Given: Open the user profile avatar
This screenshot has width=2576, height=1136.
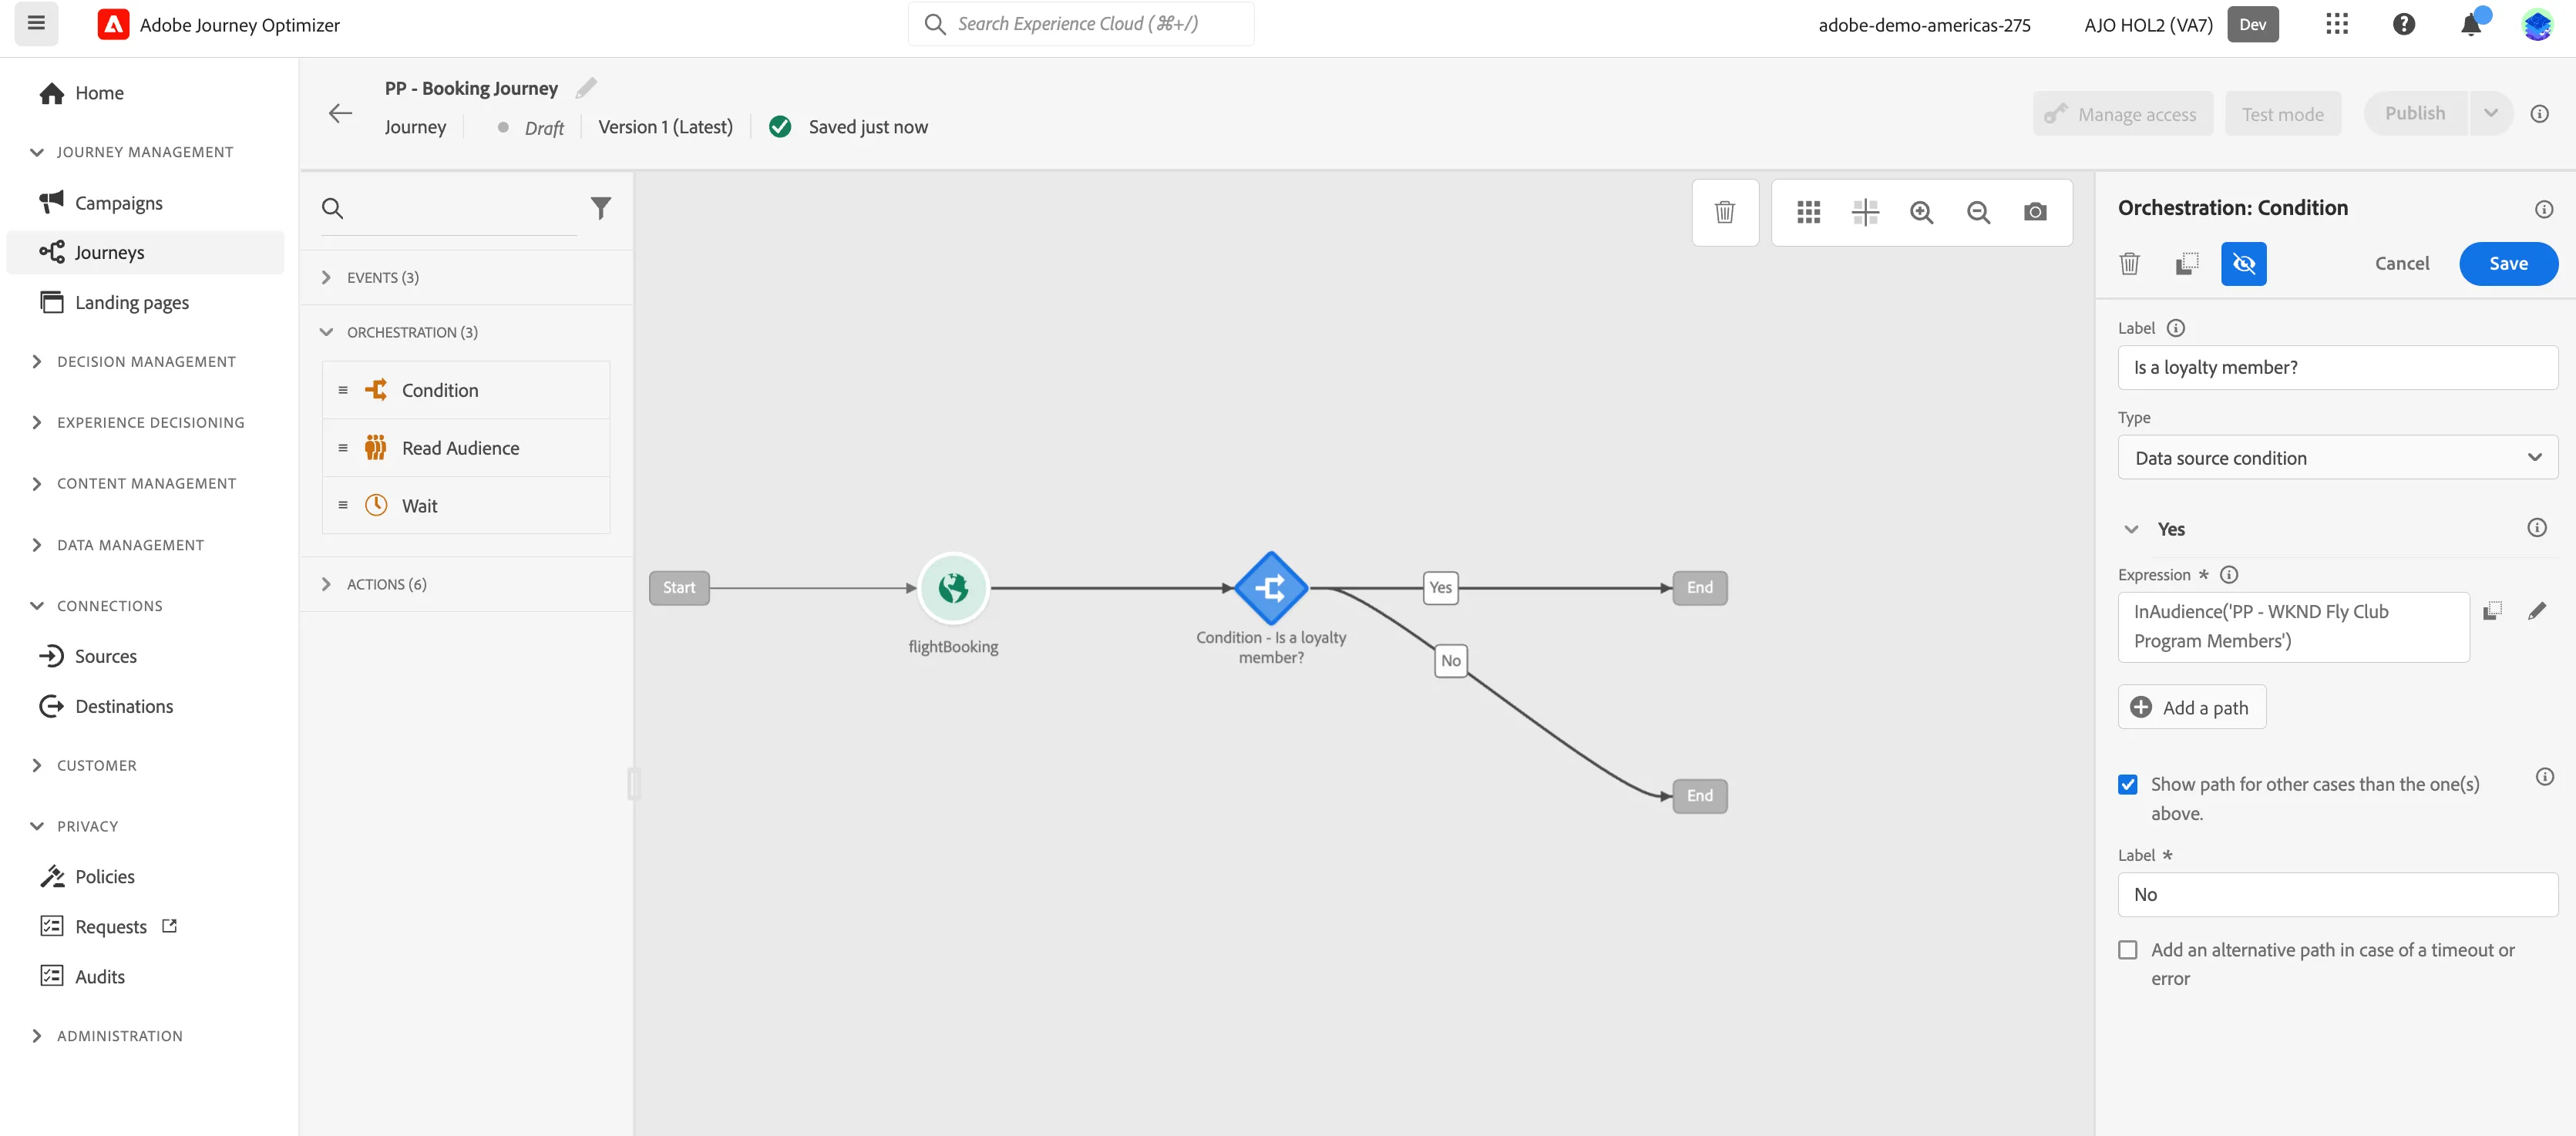Looking at the screenshot, I should 2537,24.
